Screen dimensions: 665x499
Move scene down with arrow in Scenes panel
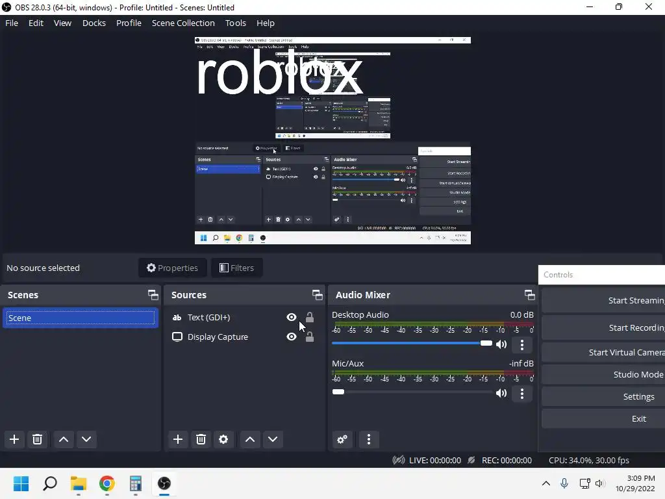coord(86,439)
